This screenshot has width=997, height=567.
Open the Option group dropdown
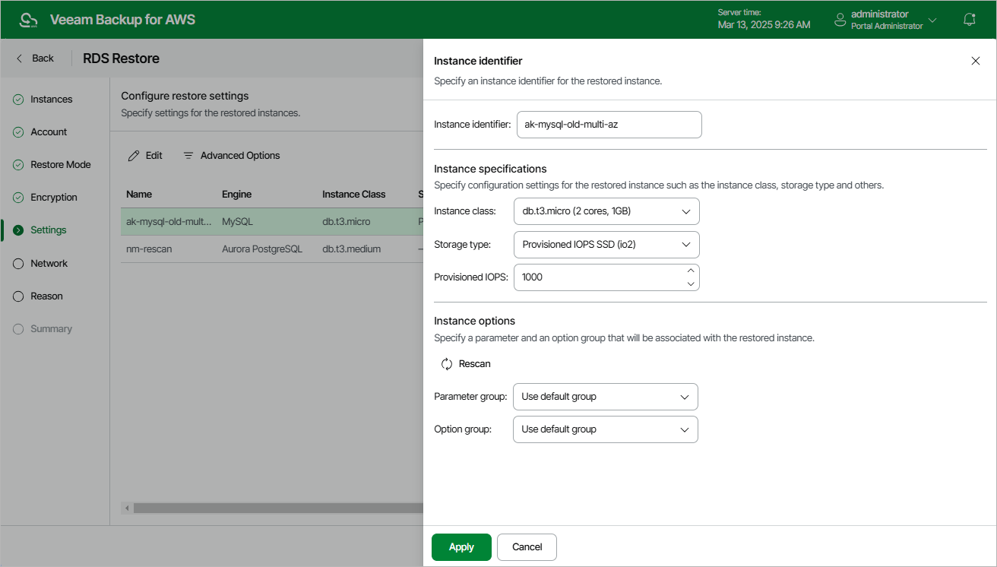pyautogui.click(x=605, y=429)
